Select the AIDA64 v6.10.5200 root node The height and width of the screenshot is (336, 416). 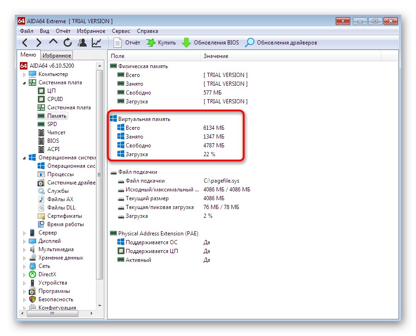click(51, 66)
